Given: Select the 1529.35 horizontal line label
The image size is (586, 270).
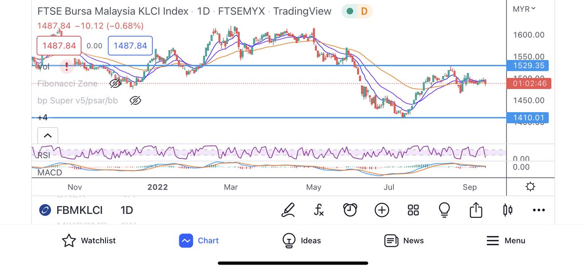Looking at the screenshot, I should (528, 65).
